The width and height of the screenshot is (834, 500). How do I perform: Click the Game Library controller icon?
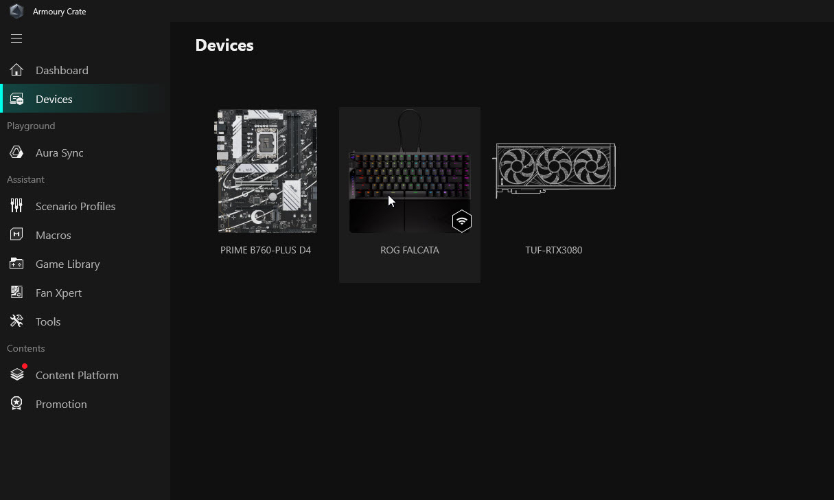point(16,264)
